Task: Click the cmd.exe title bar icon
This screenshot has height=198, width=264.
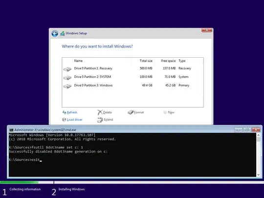Action: [x=11, y=130]
